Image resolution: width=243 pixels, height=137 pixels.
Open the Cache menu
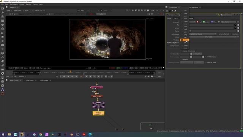point(35,4)
